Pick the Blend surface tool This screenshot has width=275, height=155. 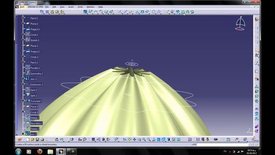(x=192, y=12)
